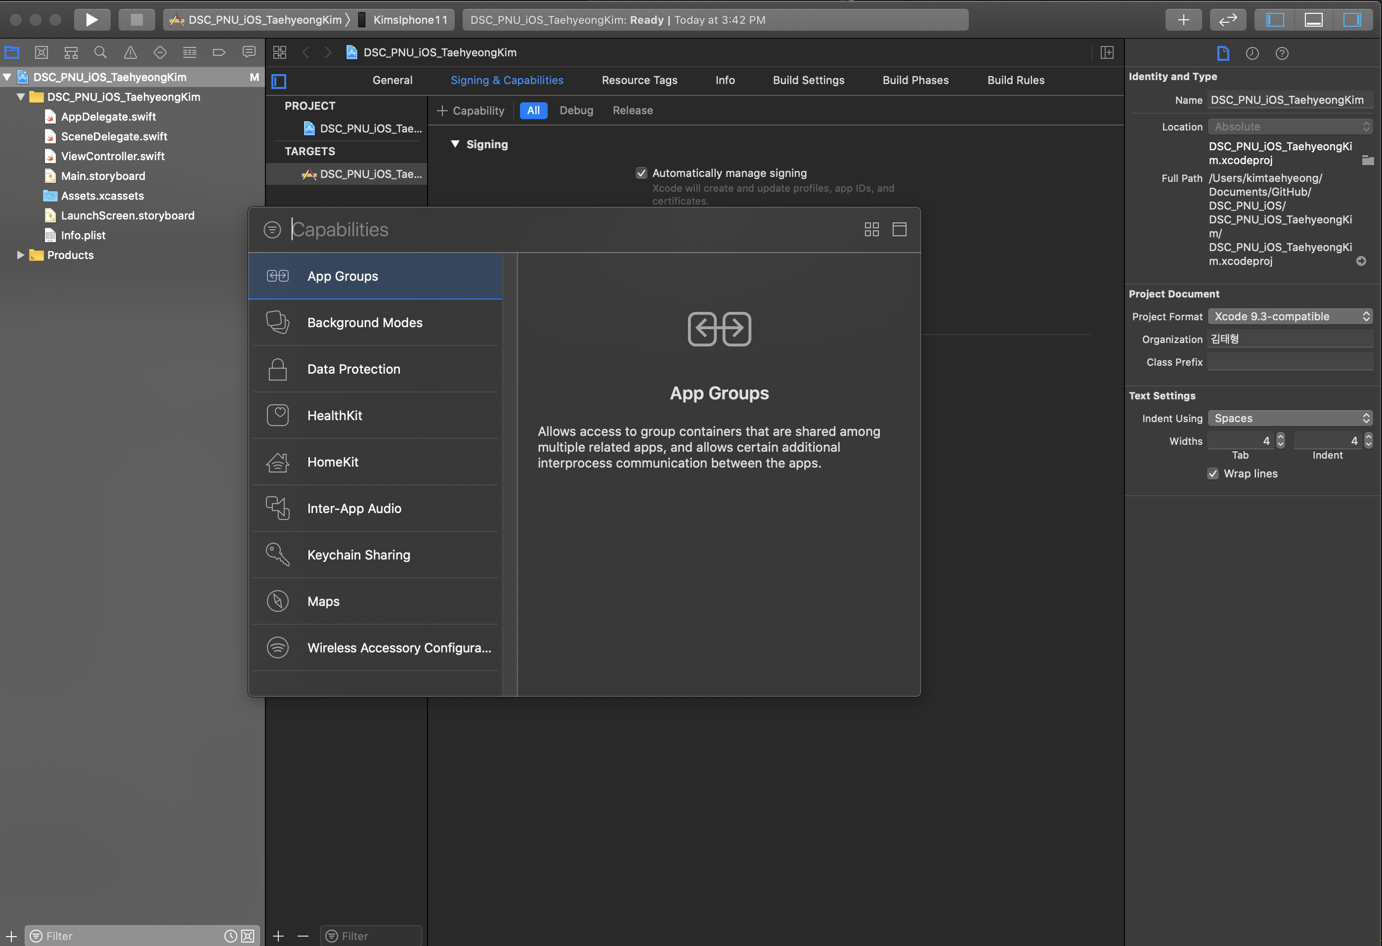Increase Tab width with stepper
1382x946 pixels.
(x=1280, y=437)
